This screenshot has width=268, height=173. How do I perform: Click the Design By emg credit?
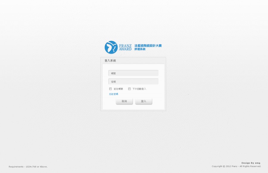click(x=251, y=163)
